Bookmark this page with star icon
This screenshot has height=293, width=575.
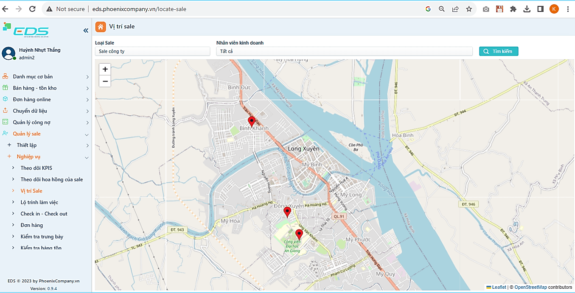pyautogui.click(x=469, y=9)
